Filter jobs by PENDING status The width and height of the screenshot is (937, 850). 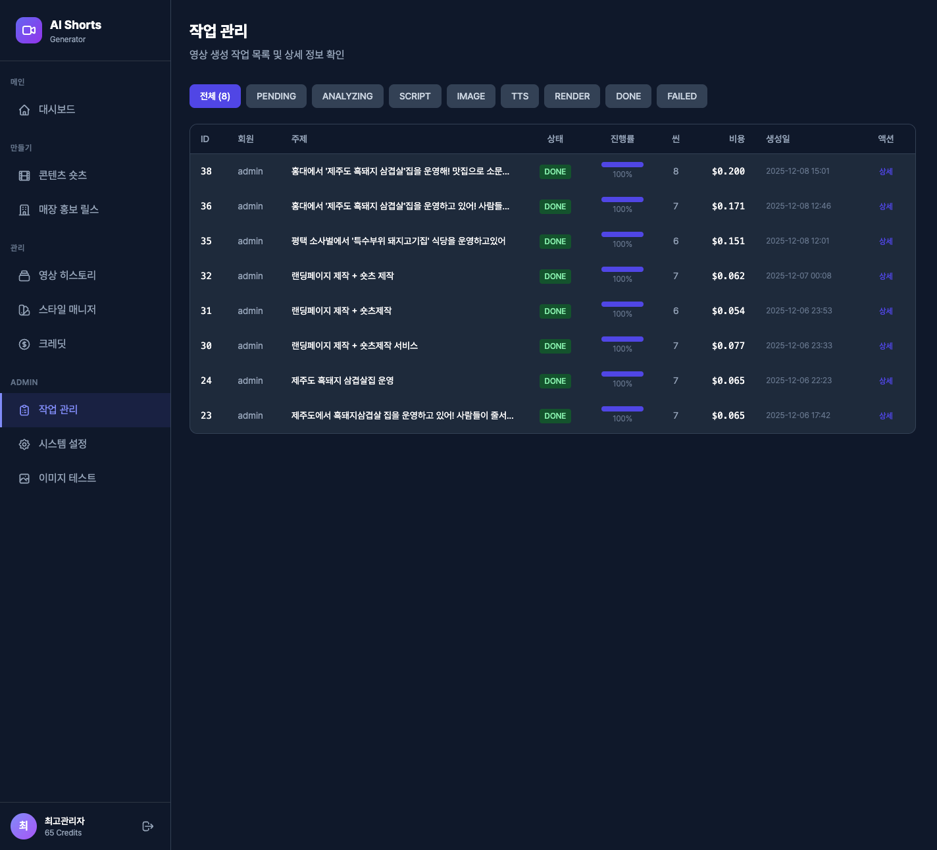pyautogui.click(x=276, y=96)
